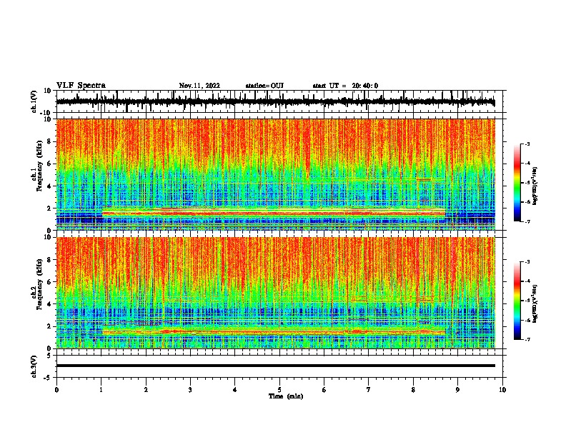Click time axis tick label "4"
The height and width of the screenshot is (437, 566).
tap(235, 390)
